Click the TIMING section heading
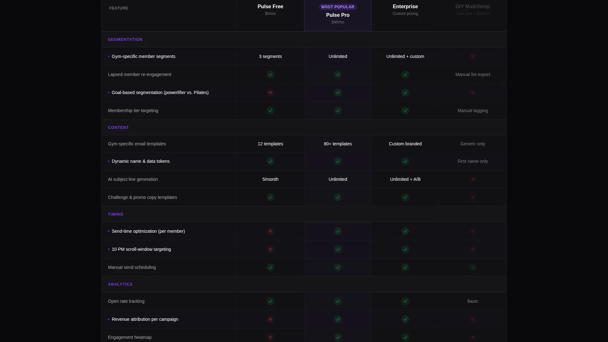The width and height of the screenshot is (608, 342). click(116, 214)
